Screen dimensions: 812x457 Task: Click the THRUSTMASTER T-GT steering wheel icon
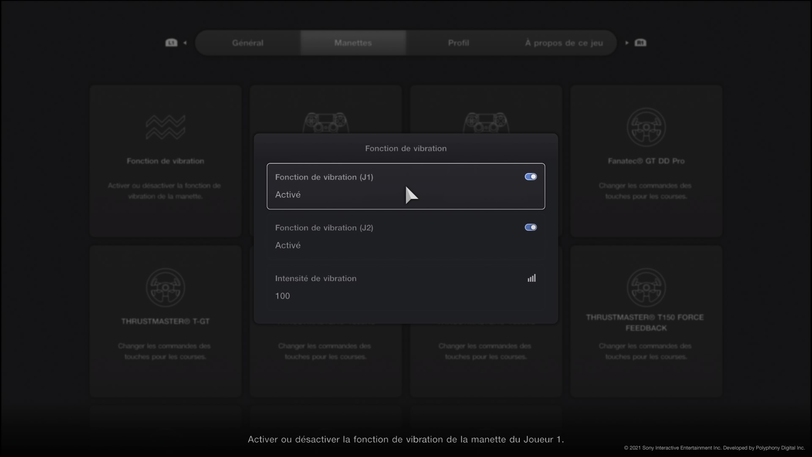click(165, 287)
